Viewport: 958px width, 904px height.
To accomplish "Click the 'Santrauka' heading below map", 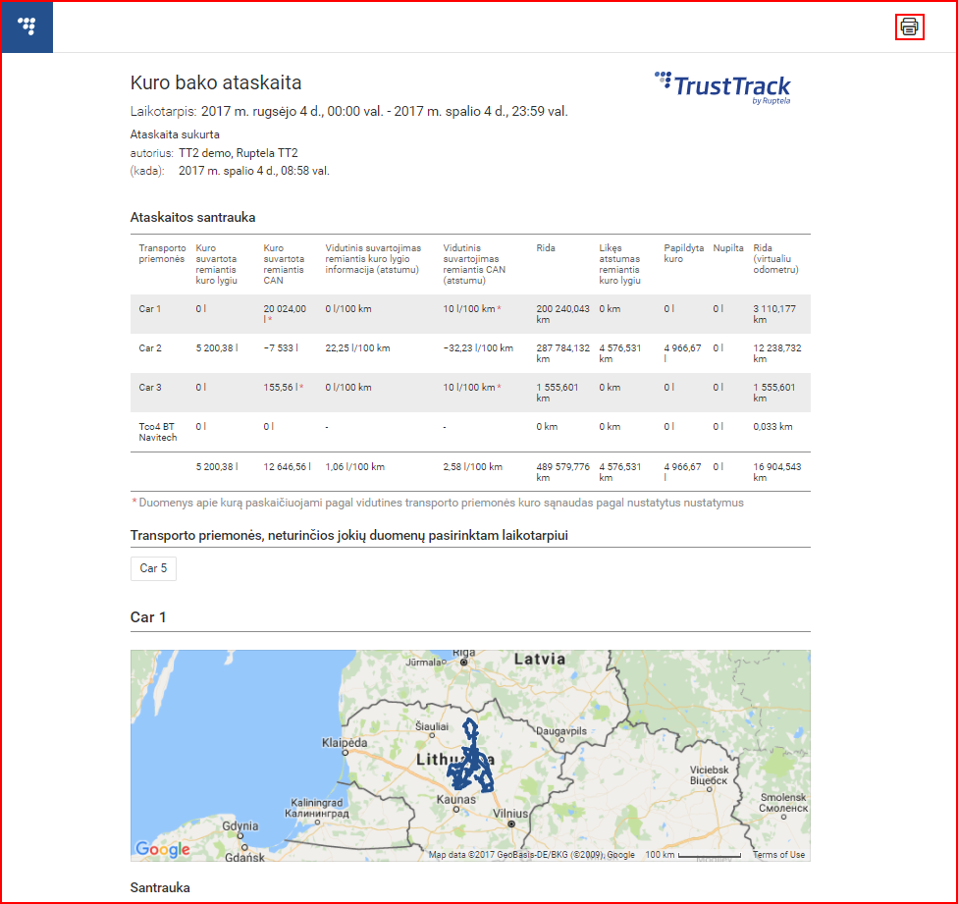I will click(160, 887).
